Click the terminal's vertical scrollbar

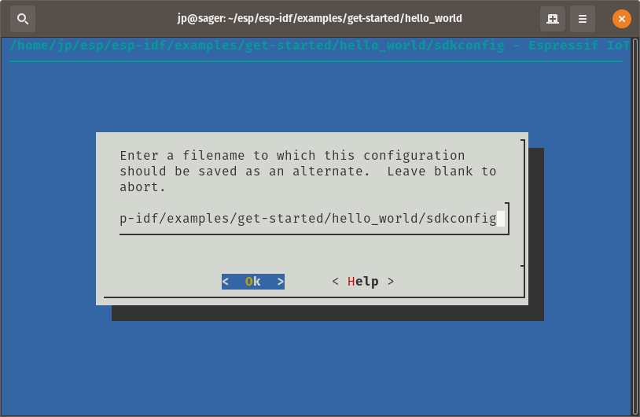coord(635,227)
